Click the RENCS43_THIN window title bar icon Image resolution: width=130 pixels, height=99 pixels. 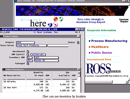tap(1, 29)
